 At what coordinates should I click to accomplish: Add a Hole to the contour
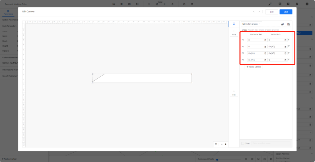tap(234, 33)
